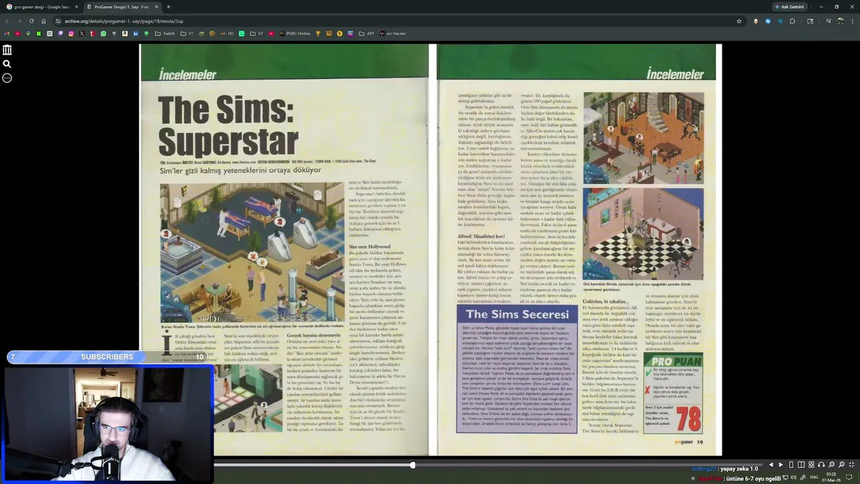Open the book search magnifier in sidebar
This screenshot has height=484, width=860.
(7, 64)
